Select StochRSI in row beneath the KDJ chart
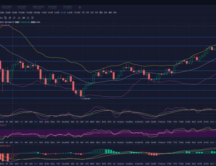The width and height of the screenshot is (216, 166). (66, 122)
